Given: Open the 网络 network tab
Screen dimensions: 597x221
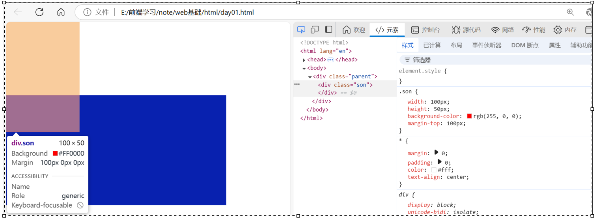Looking at the screenshot, I should click(503, 30).
